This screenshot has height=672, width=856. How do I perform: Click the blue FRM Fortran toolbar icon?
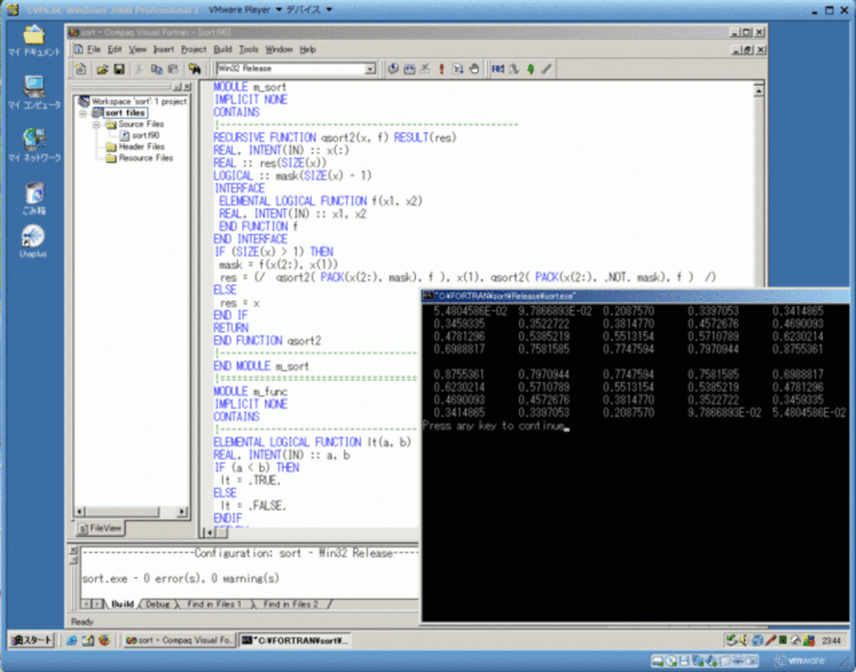click(x=498, y=68)
